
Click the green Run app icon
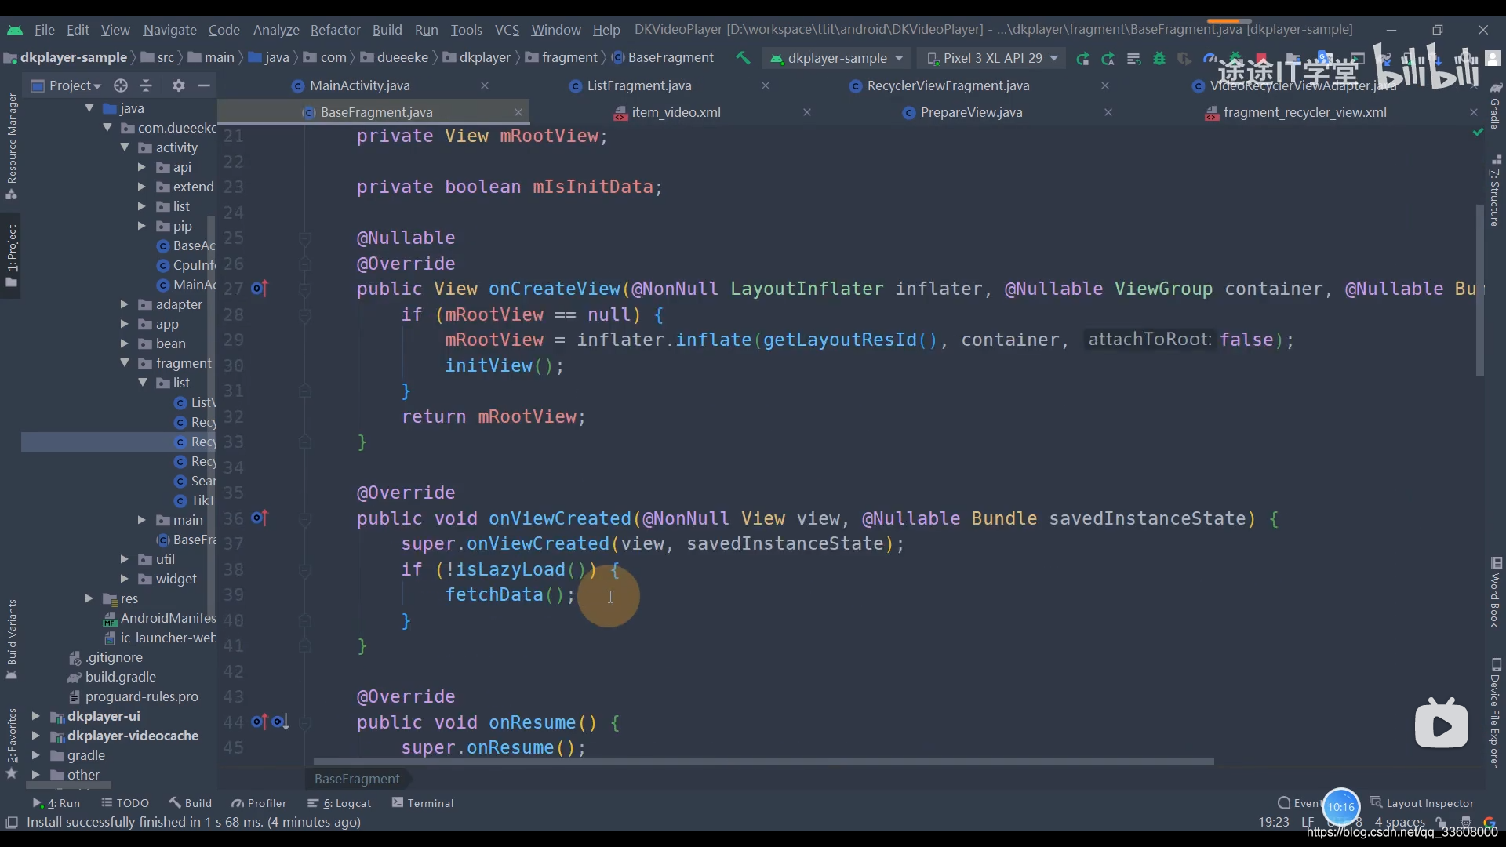click(x=1082, y=58)
